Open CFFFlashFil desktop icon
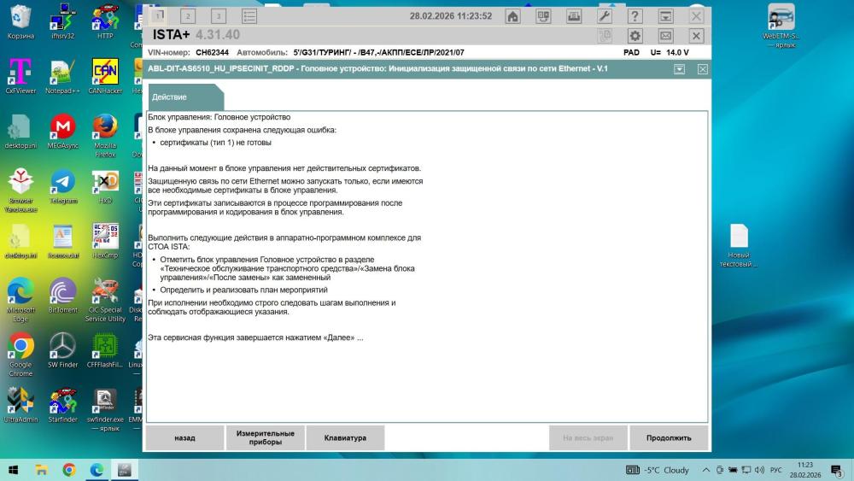The height and width of the screenshot is (481, 854). (x=105, y=351)
